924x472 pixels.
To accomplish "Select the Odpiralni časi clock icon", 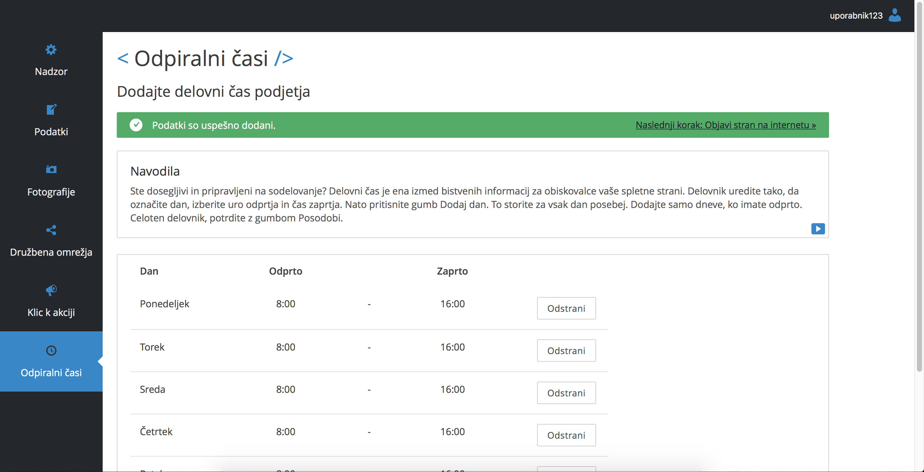I will coord(51,350).
